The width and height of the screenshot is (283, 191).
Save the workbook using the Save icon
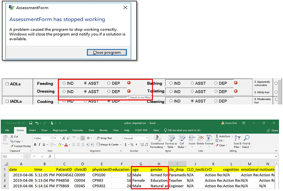[31, 123]
